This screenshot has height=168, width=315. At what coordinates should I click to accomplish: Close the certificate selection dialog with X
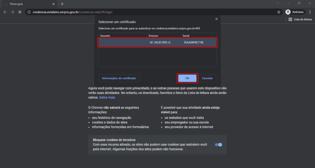click(x=216, y=19)
